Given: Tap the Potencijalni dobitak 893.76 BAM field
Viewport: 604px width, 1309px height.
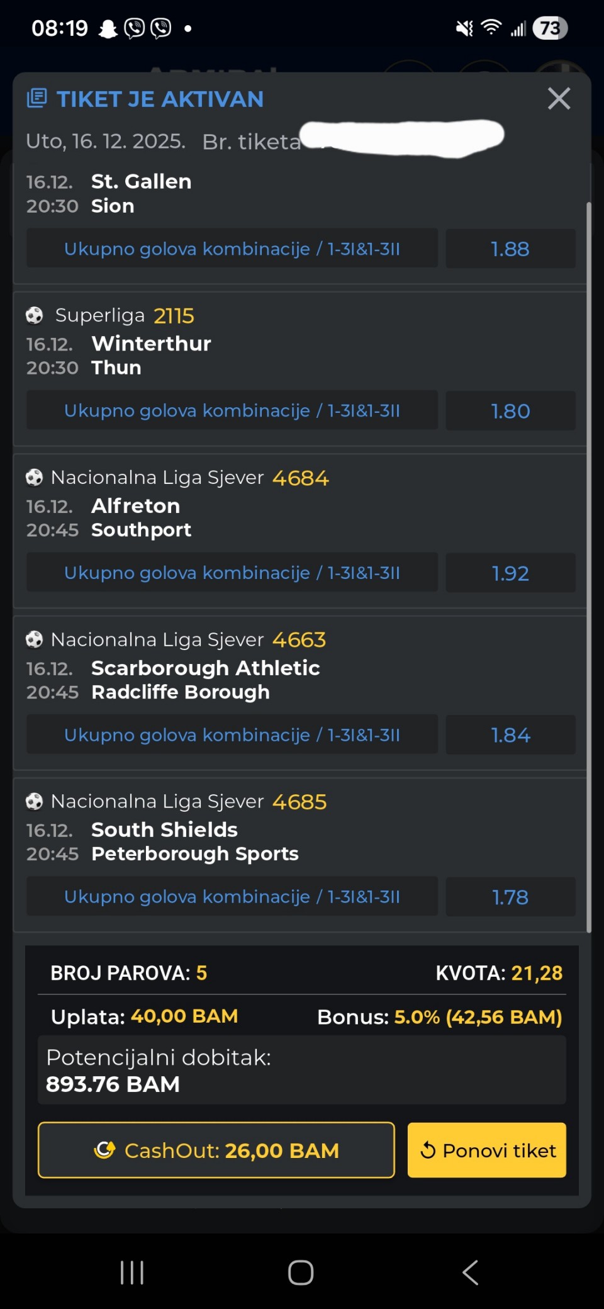Looking at the screenshot, I should (302, 1070).
